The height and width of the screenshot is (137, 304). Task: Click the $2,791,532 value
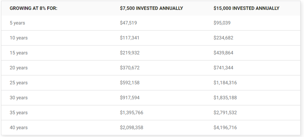click(x=225, y=113)
